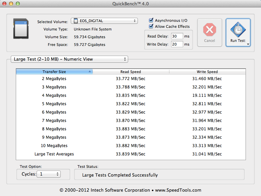Click the Run Test stopwatch icon
261x196 pixels.
coord(238,30)
